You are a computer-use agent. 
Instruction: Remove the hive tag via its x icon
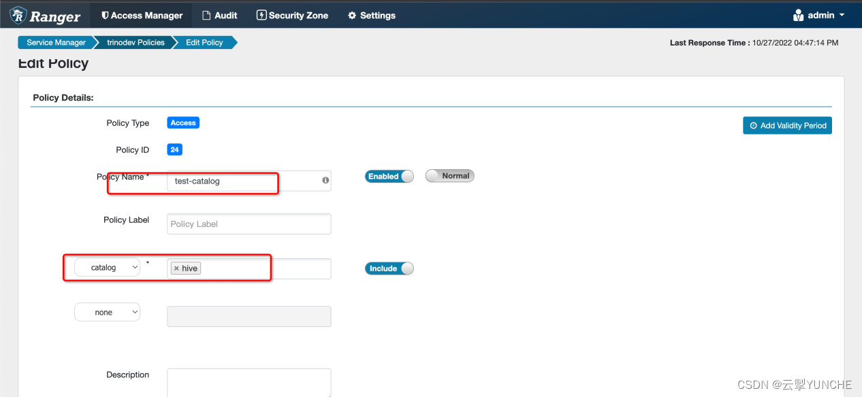(176, 269)
